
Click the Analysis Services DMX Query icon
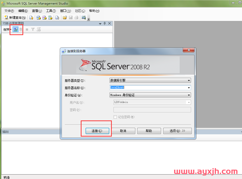pyautogui.click(x=44, y=17)
